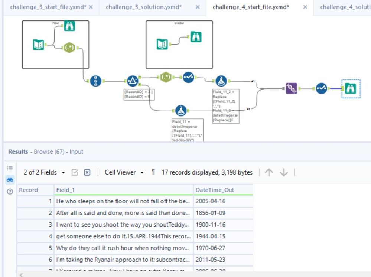Select the Browse tool in Input container
This screenshot has width=371, height=277.
click(69, 26)
